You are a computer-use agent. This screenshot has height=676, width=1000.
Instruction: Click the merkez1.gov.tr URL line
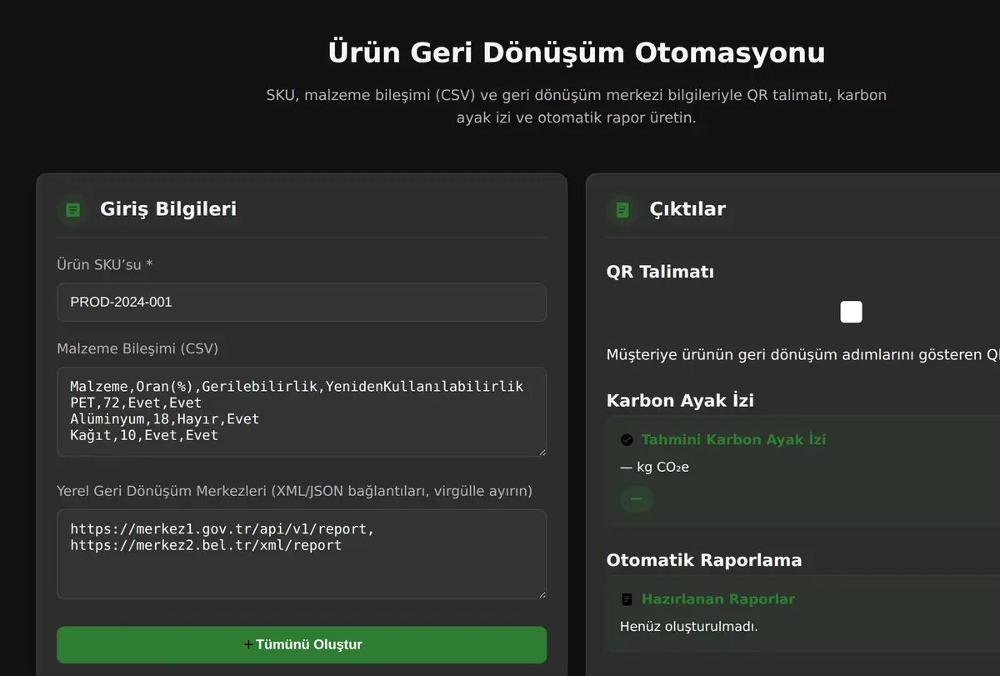point(222,528)
